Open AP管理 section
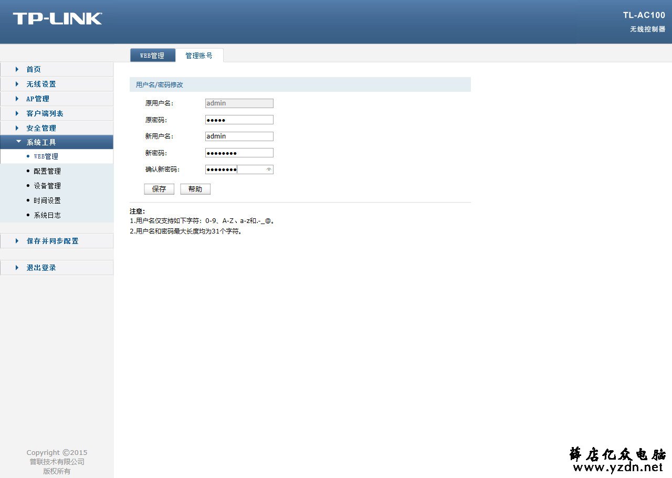The height and width of the screenshot is (478, 672). (x=57, y=99)
